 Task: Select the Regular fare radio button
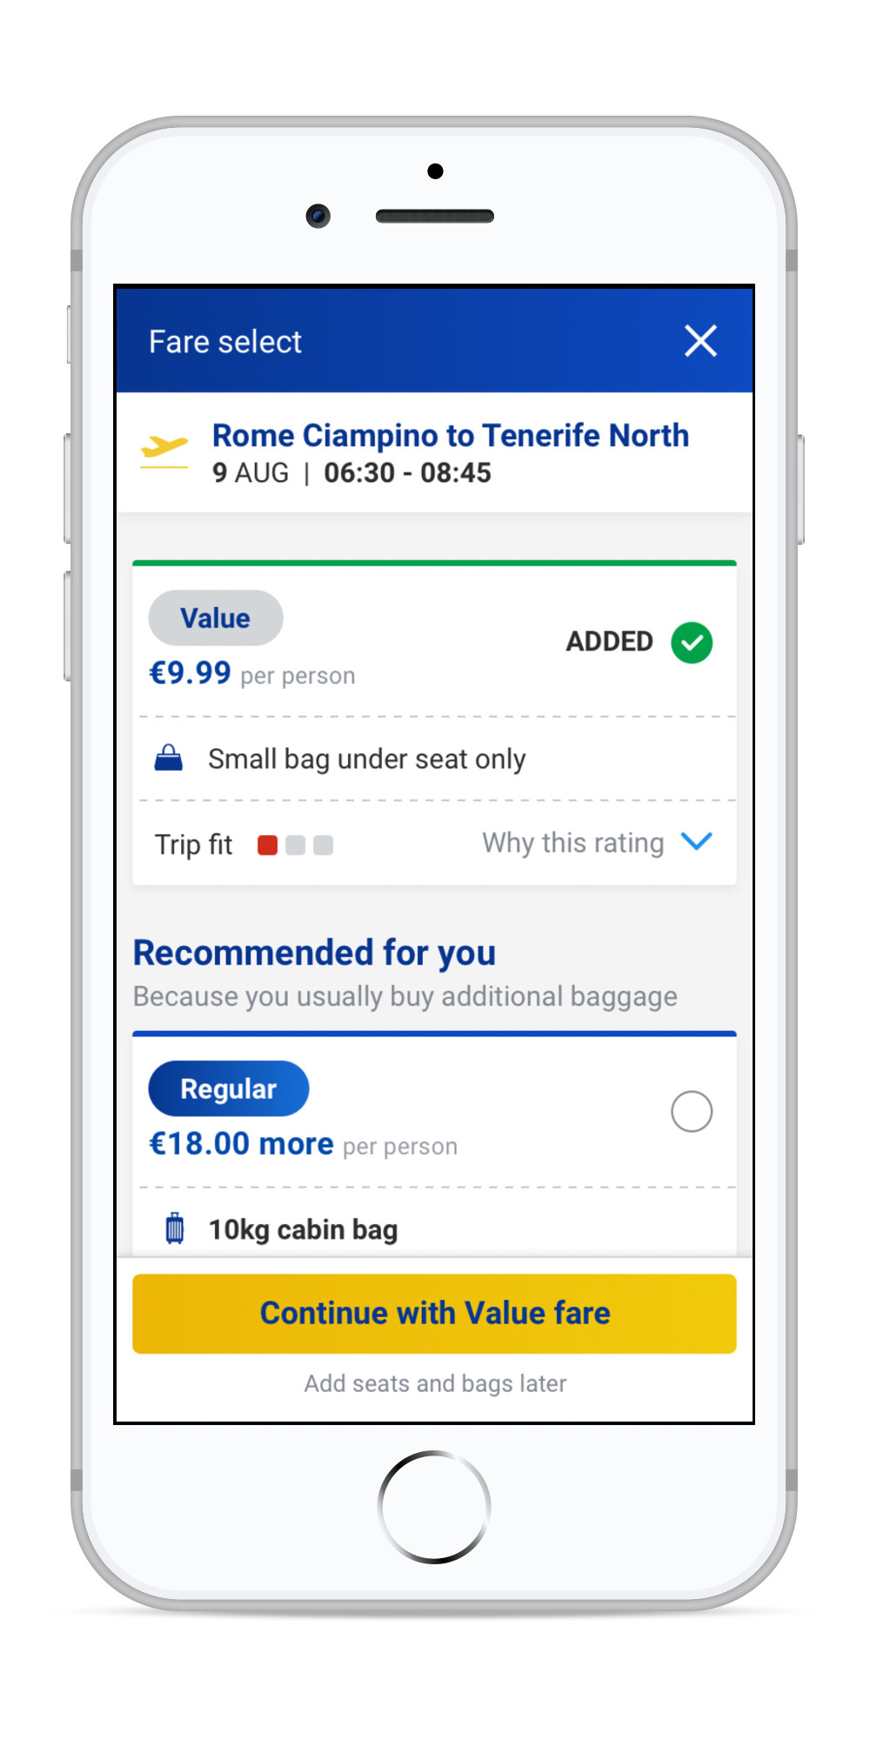click(692, 1111)
